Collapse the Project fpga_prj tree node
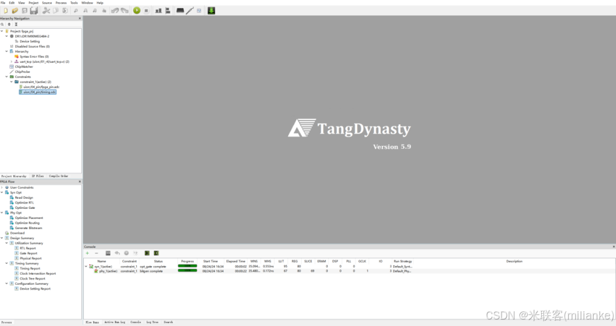 pos(2,31)
